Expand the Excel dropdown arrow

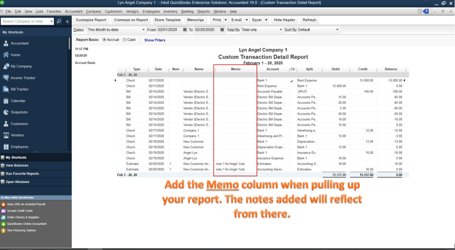[x=266, y=20]
